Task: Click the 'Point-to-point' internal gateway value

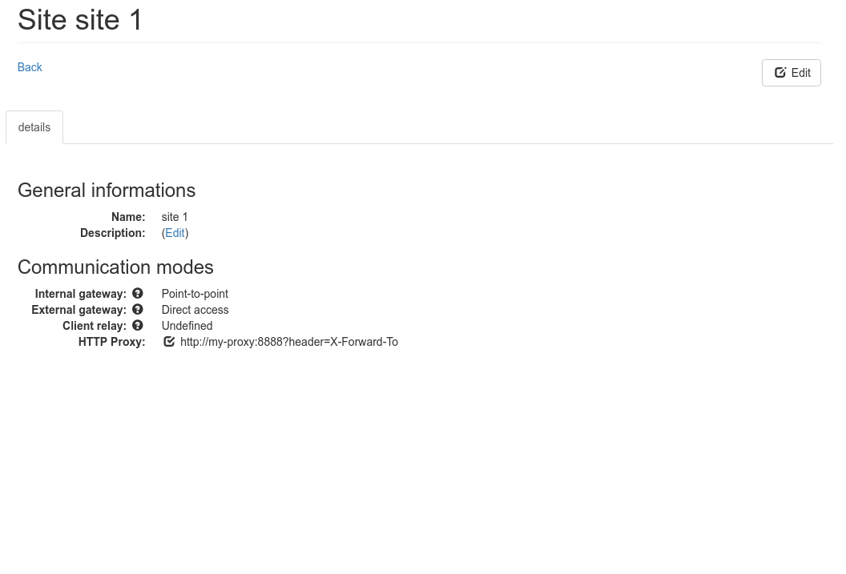Action: click(195, 294)
